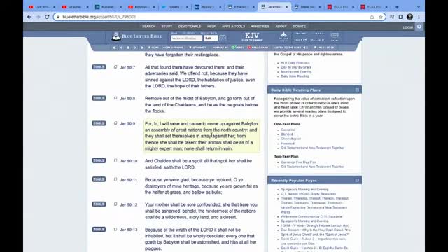The height and width of the screenshot is (252, 448).
Task: Open the STUDY menu
Action: [x=167, y=27]
